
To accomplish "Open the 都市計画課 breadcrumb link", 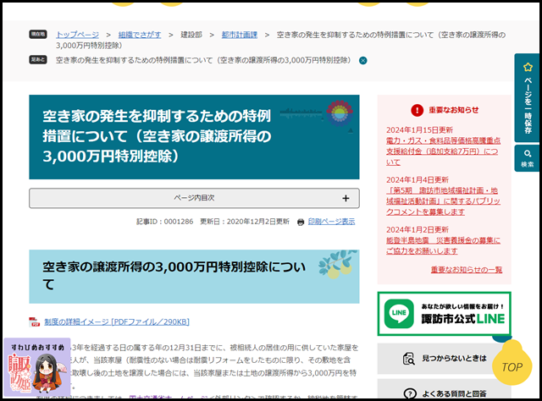I will [x=240, y=35].
